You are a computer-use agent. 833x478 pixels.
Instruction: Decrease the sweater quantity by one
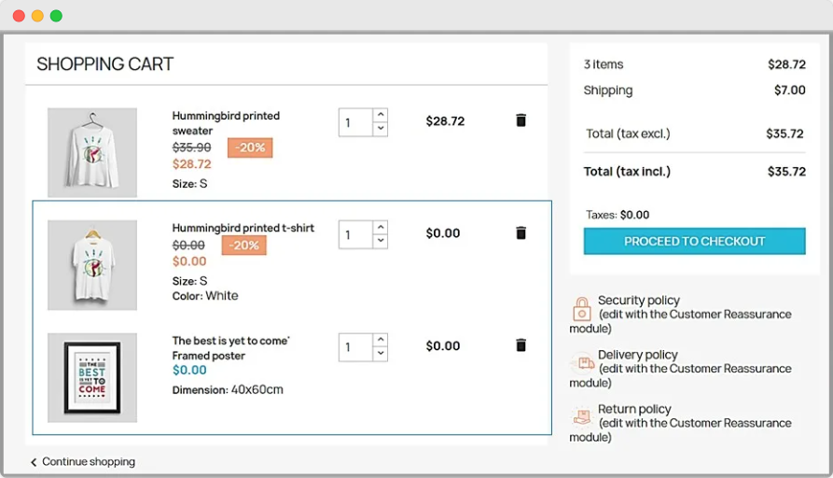point(381,129)
